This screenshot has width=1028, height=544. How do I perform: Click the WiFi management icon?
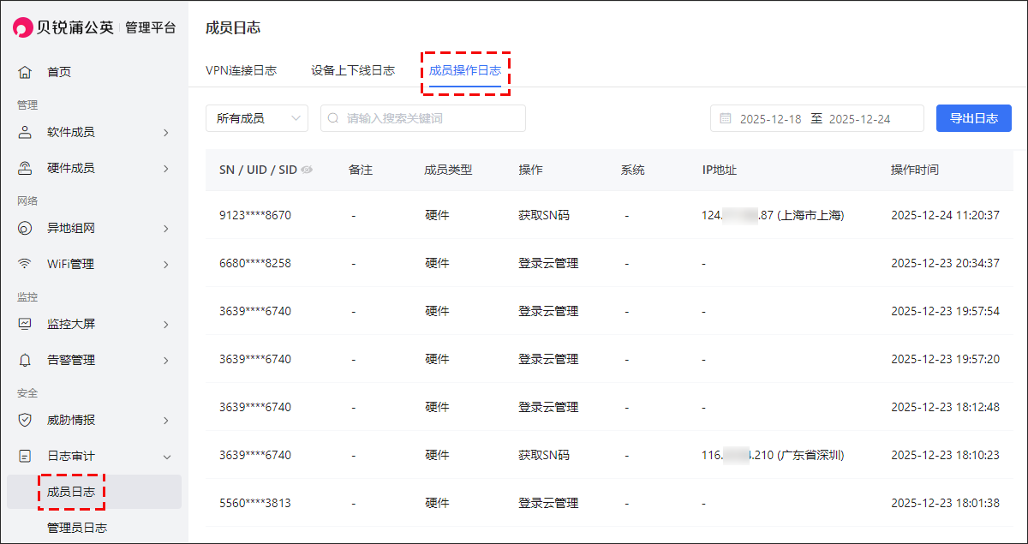pyautogui.click(x=25, y=264)
